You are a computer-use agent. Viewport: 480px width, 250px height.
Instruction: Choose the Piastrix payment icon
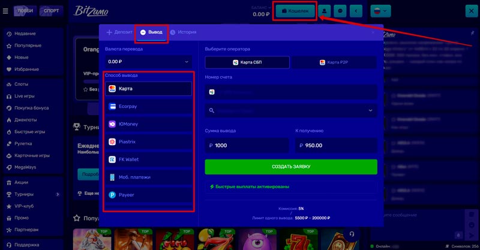tap(112, 142)
